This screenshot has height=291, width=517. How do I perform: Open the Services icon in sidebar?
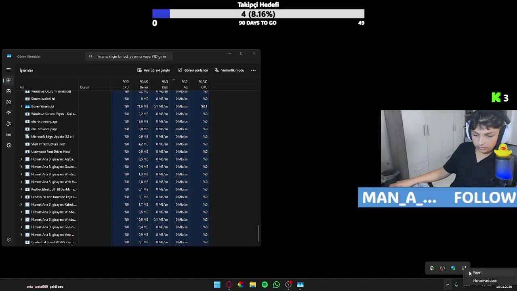[8, 145]
